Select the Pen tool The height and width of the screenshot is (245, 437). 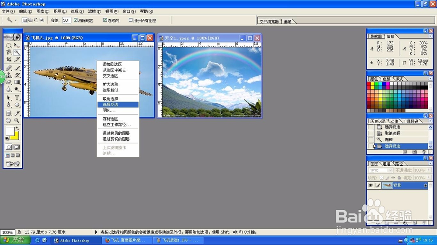click(x=9, y=105)
